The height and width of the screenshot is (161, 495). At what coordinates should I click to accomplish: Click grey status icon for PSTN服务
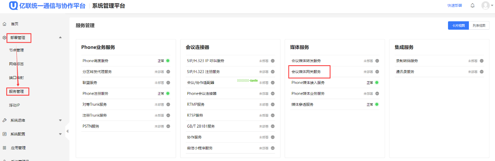168,126
